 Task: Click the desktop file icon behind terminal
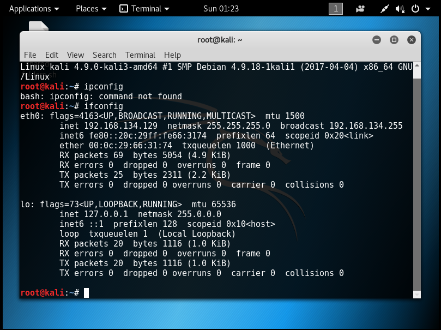(x=39, y=26)
